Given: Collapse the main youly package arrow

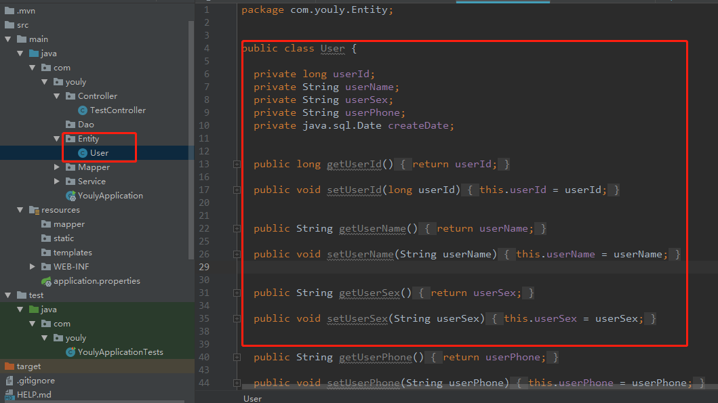Looking at the screenshot, I should (45, 82).
